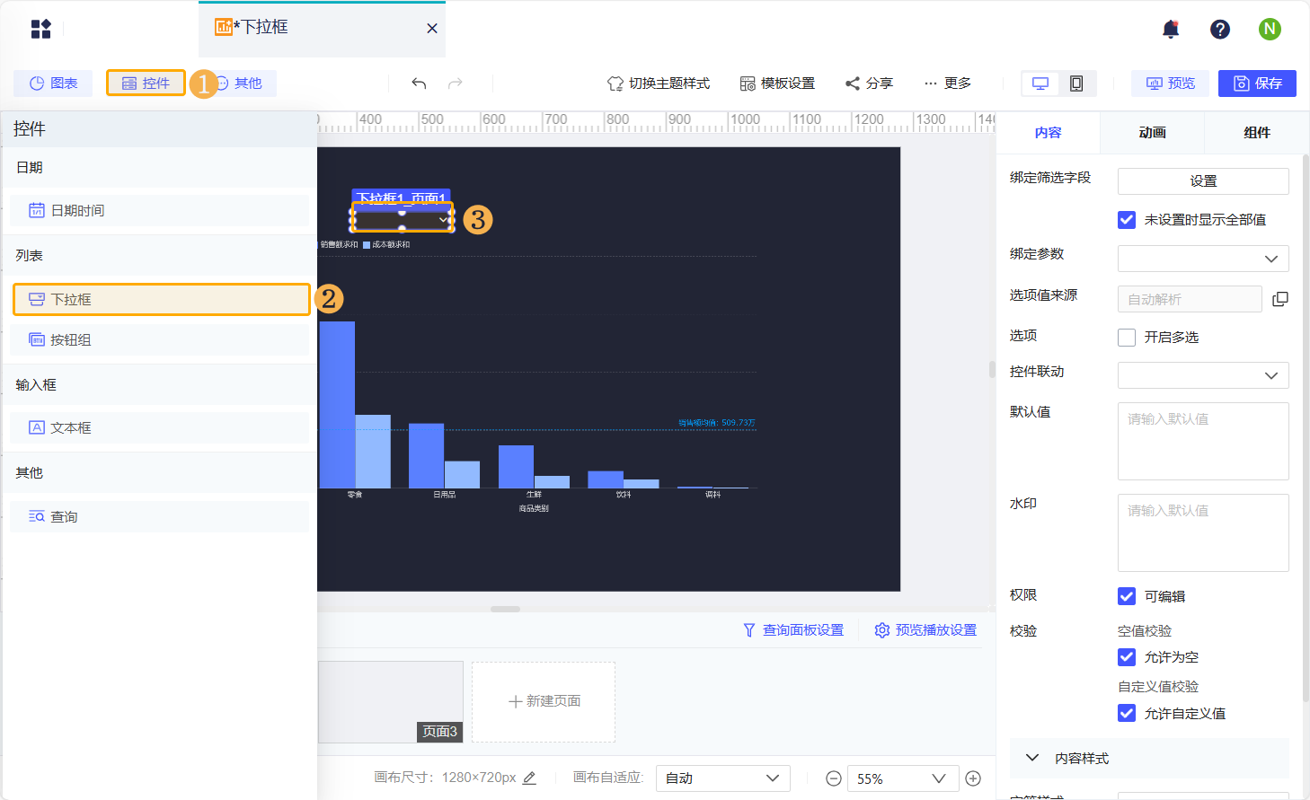The height and width of the screenshot is (800, 1310).
Task: Switch to the 内容 tab
Action: point(1048,133)
